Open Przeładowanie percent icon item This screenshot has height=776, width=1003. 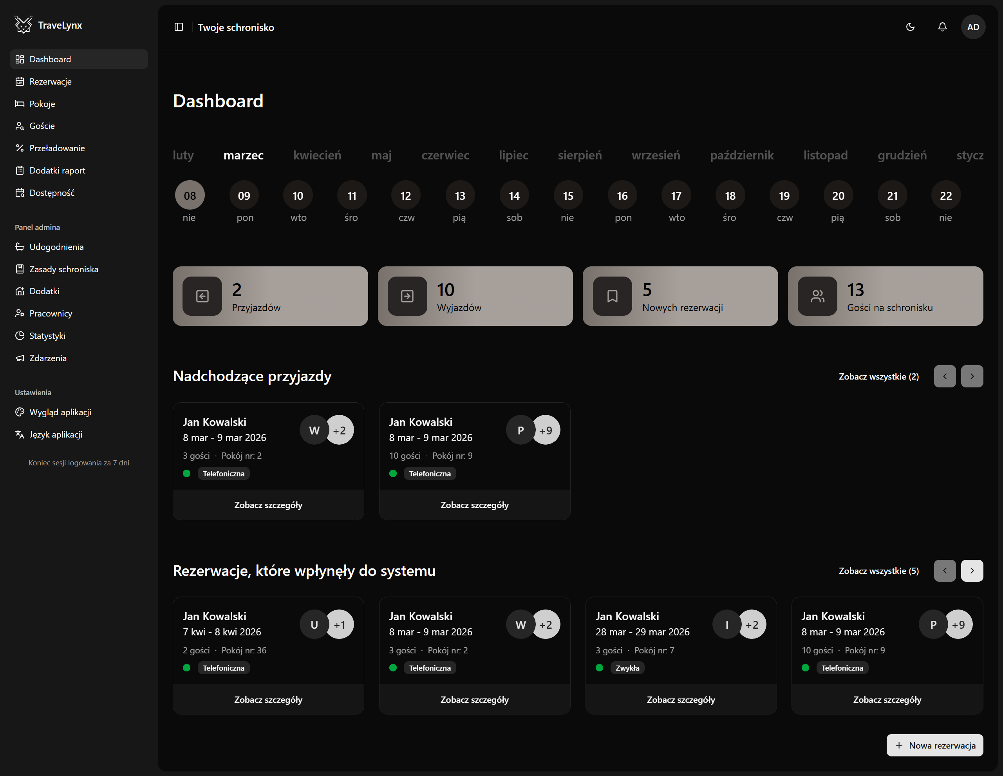(56, 148)
